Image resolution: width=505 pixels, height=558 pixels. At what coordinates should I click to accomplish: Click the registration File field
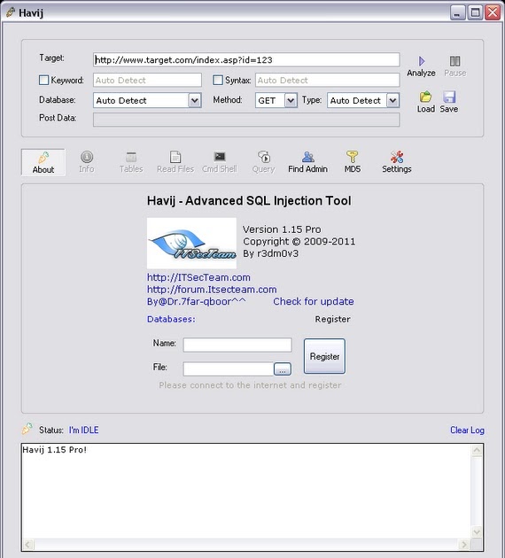click(x=229, y=369)
